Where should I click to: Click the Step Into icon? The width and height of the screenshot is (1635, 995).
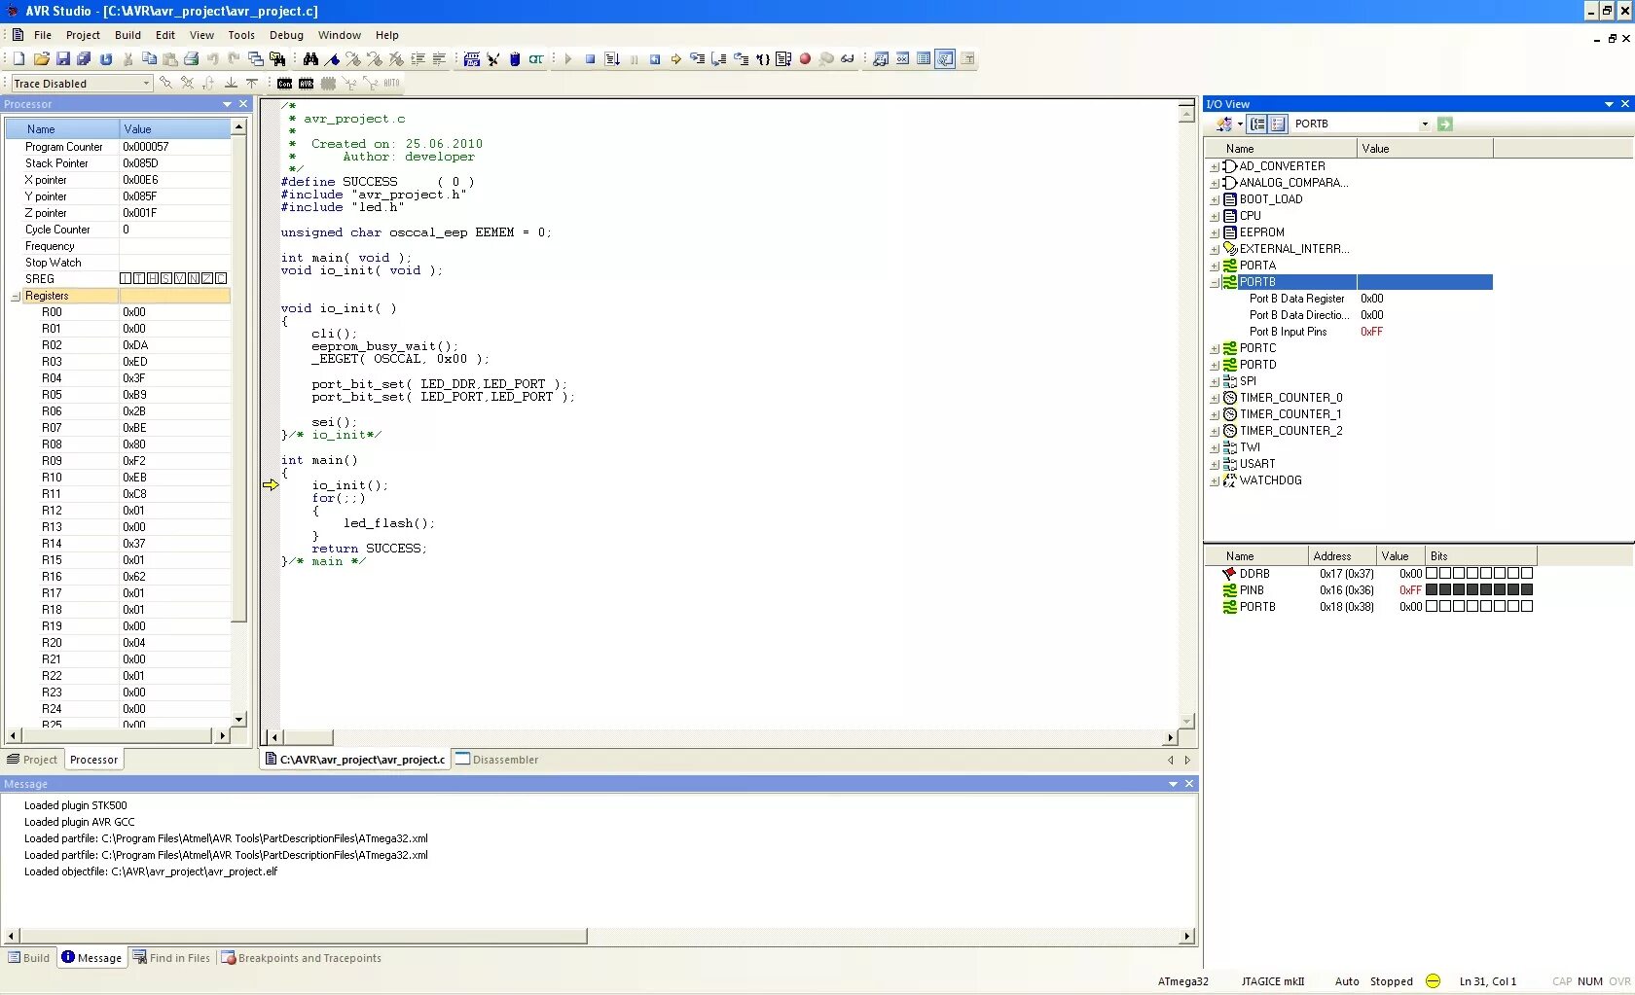(698, 59)
